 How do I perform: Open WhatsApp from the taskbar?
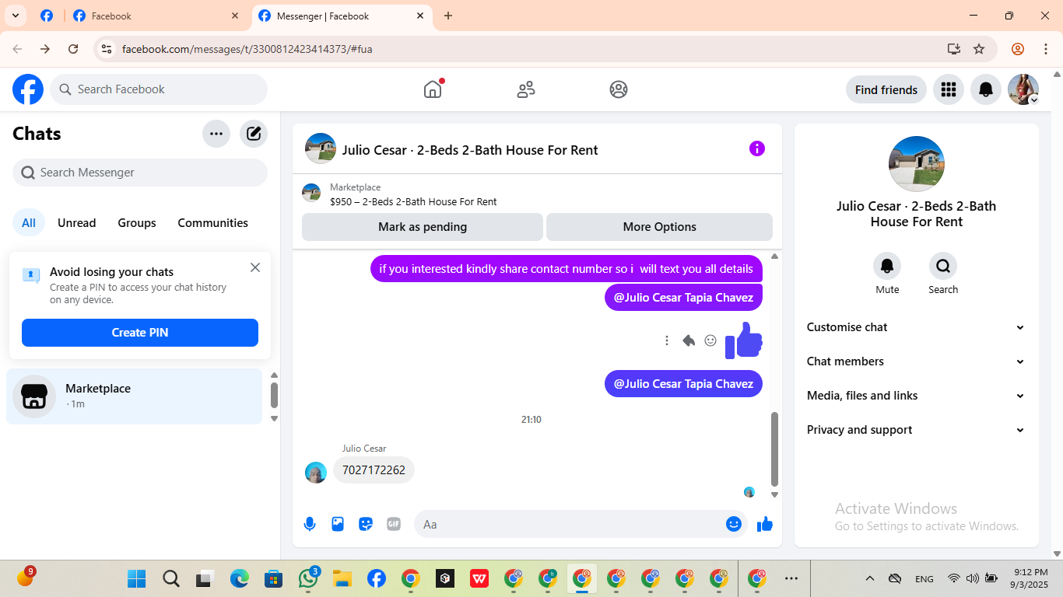pos(308,579)
